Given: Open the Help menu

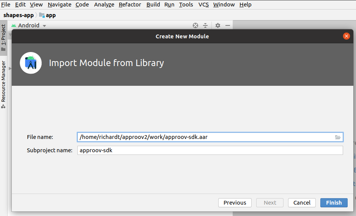Looking at the screenshot, I should (245, 5).
